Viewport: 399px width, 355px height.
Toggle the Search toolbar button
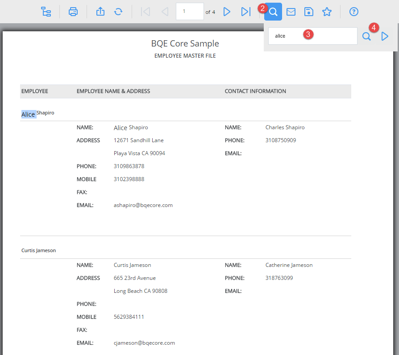point(273,12)
